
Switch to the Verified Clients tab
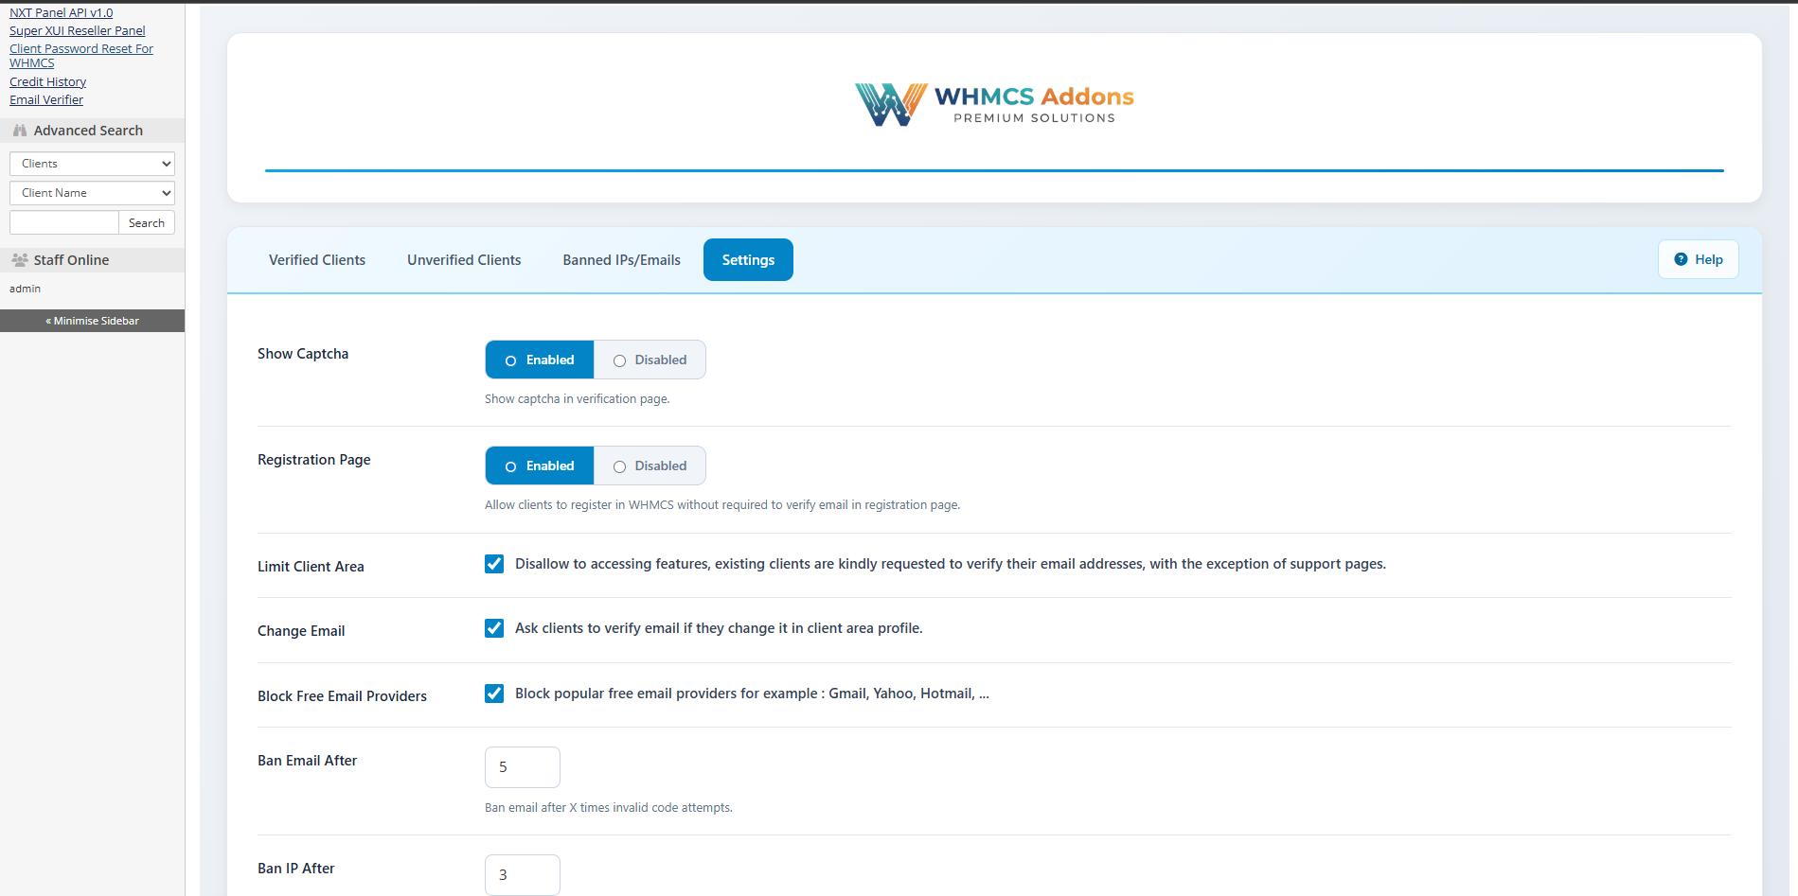click(316, 259)
